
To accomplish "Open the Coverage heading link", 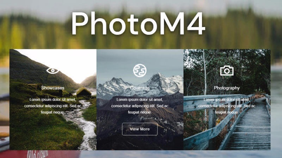I will (x=140, y=88).
